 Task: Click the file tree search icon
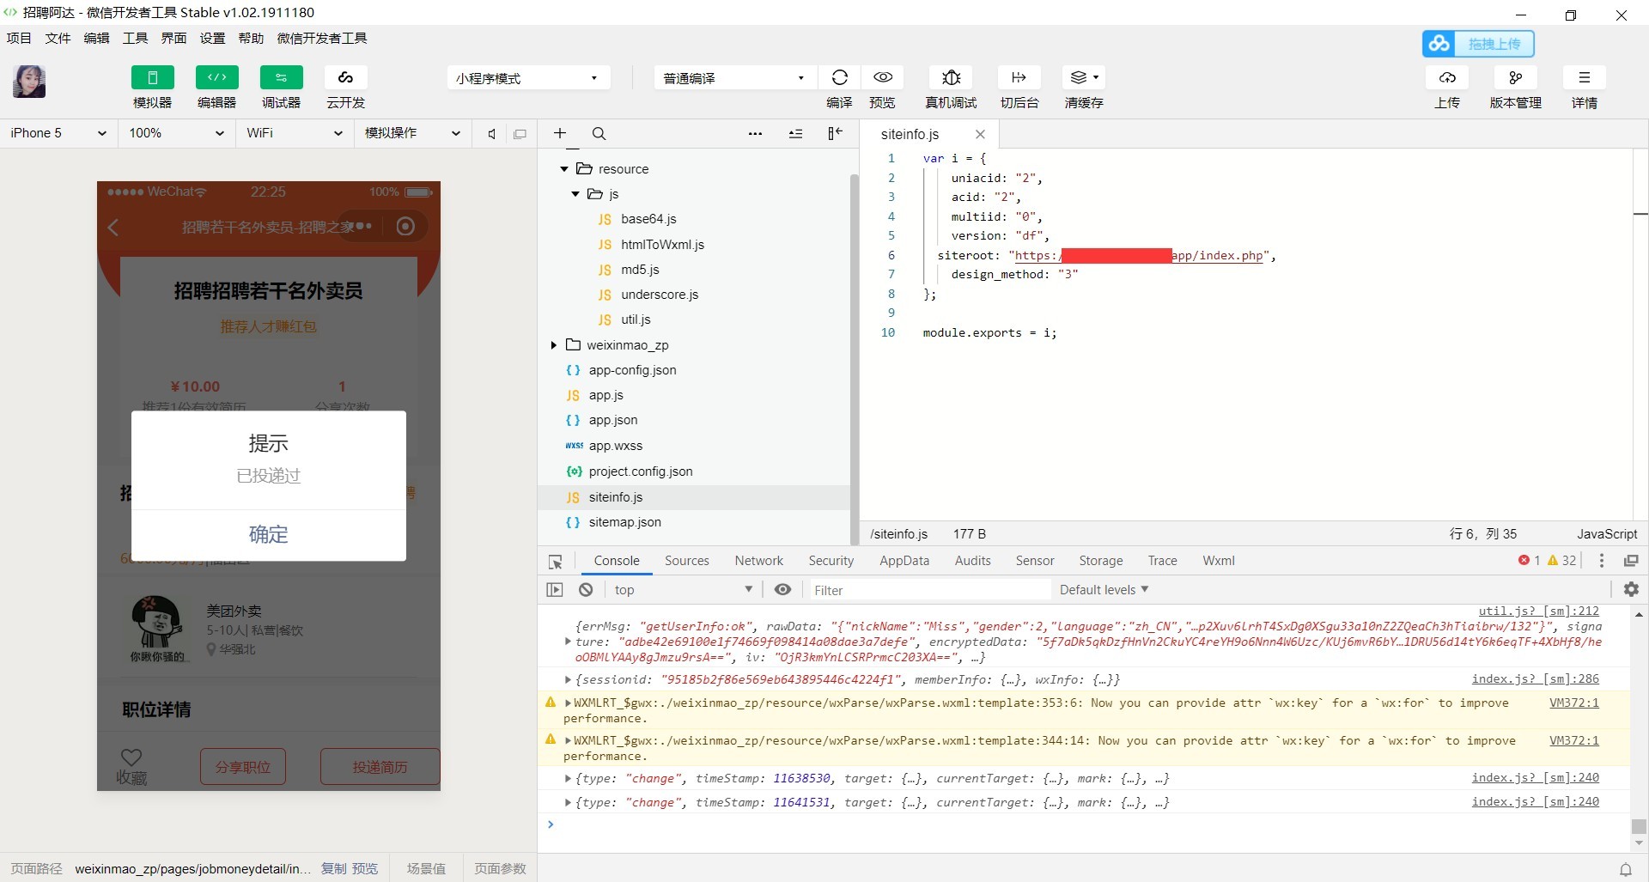pos(599,134)
